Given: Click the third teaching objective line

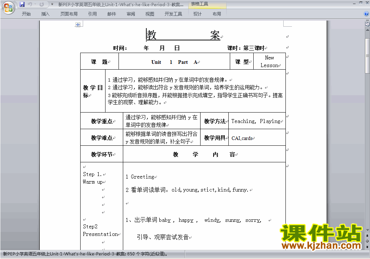Looking at the screenshot, I should pos(195,99).
